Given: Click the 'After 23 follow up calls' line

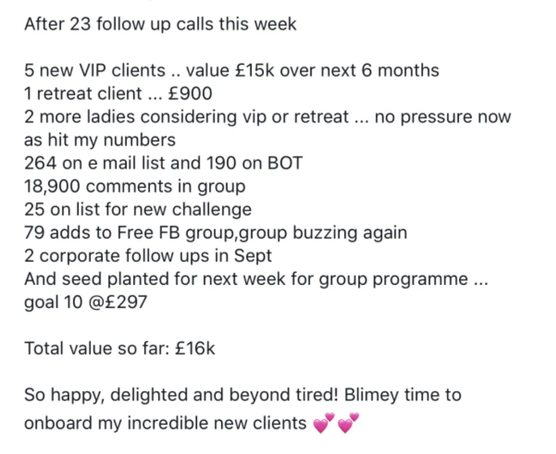Looking at the screenshot, I should (x=160, y=24).
